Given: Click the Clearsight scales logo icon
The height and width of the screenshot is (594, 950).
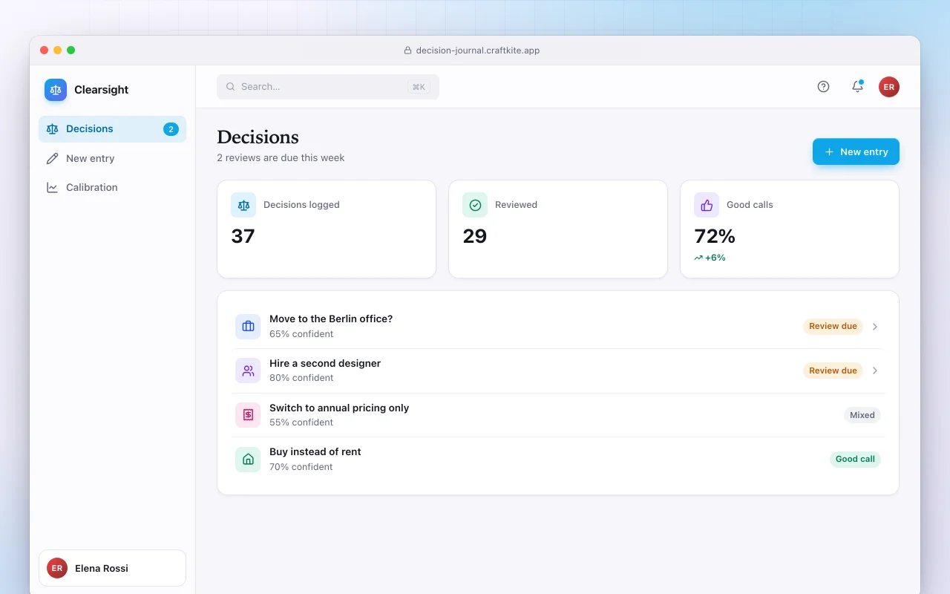Looking at the screenshot, I should click(56, 90).
